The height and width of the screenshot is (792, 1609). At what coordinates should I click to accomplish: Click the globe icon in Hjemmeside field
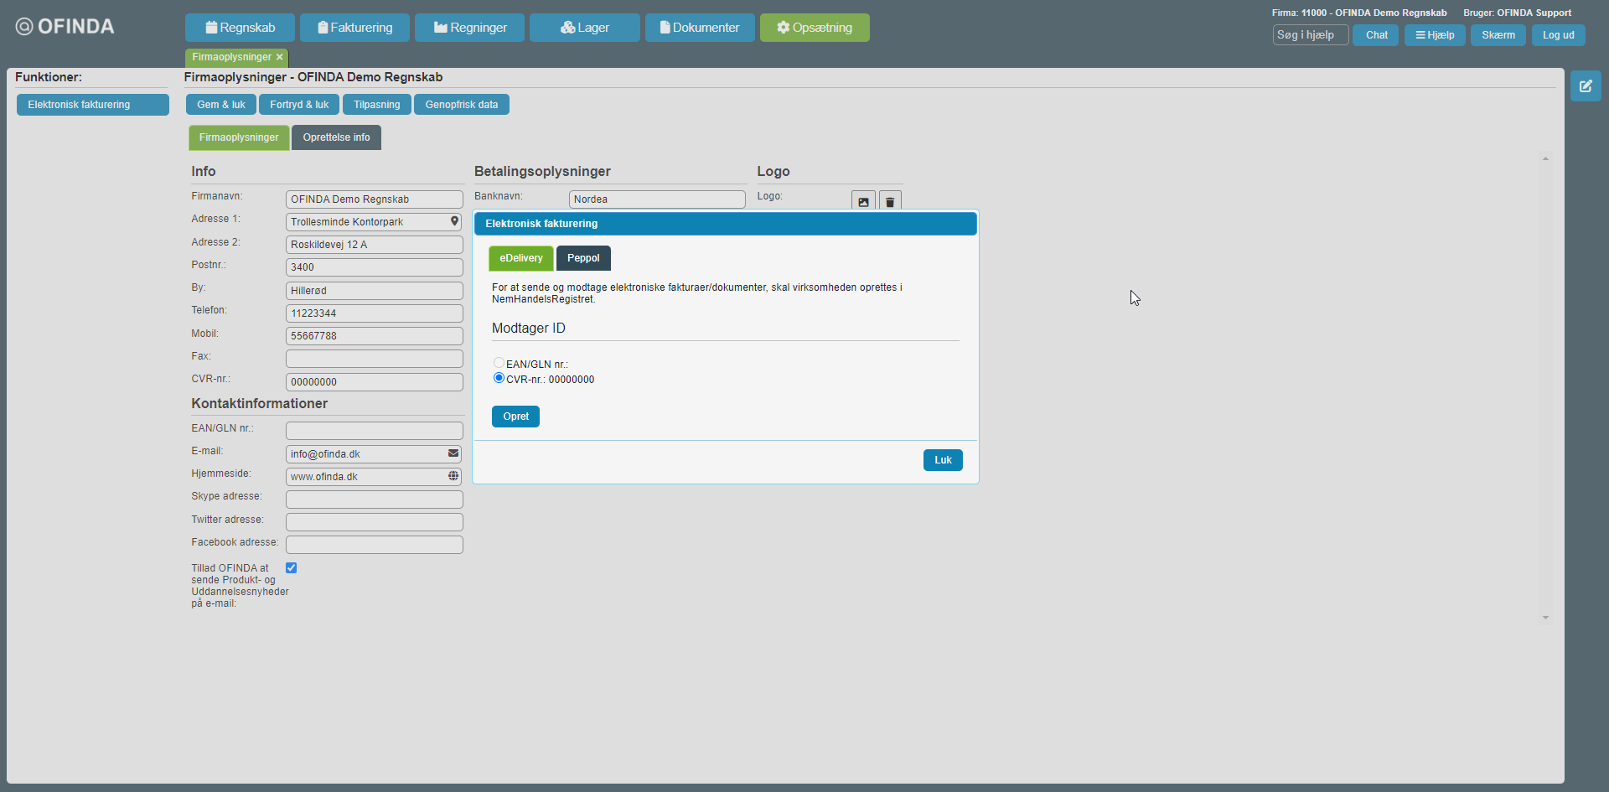pos(453,476)
